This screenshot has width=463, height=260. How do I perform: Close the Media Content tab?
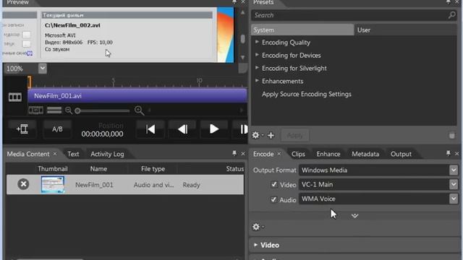point(55,154)
